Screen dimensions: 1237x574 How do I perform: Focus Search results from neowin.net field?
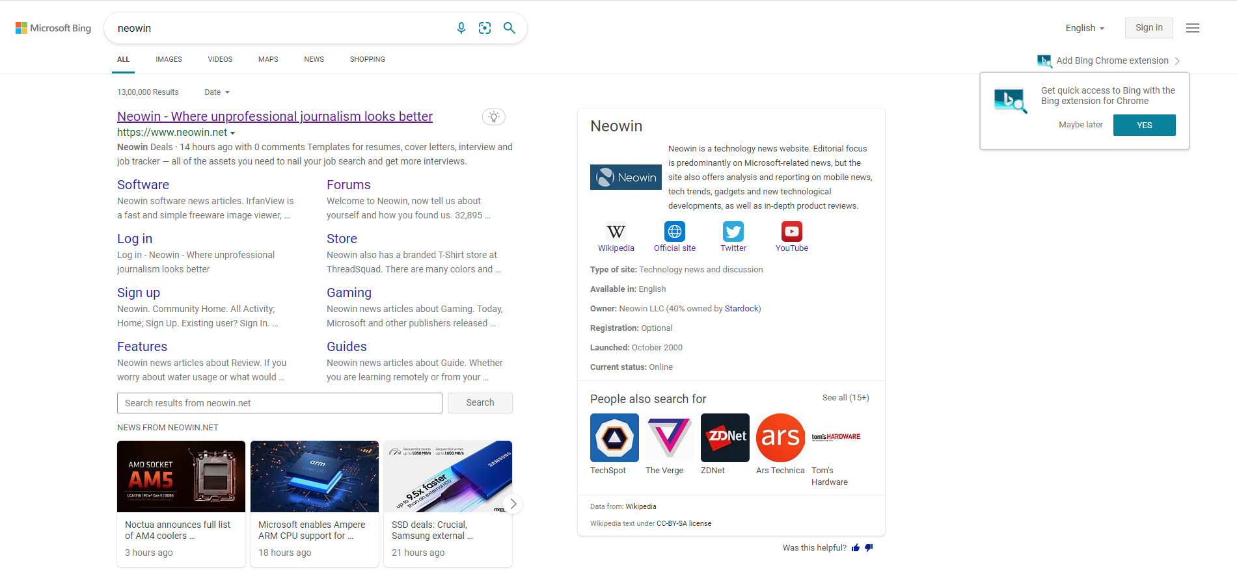[280, 403]
